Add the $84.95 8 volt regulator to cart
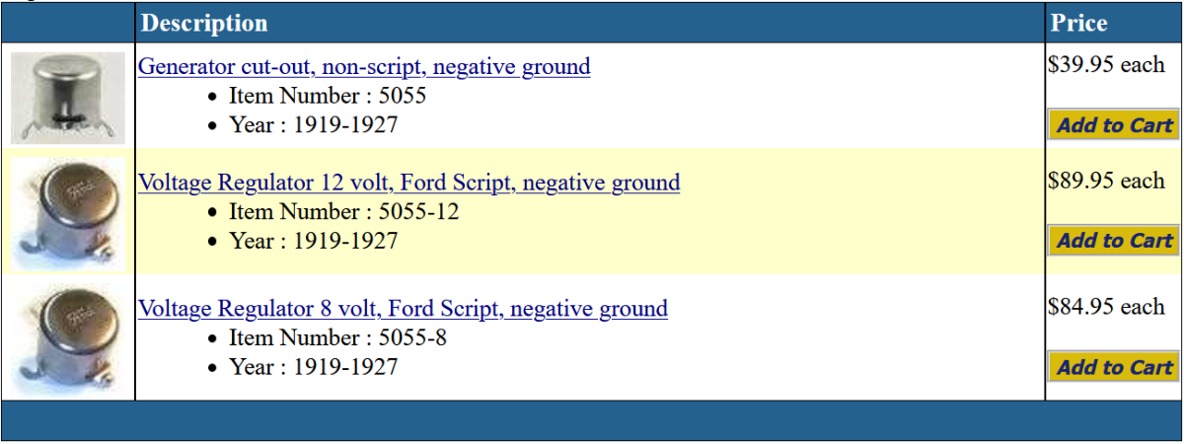The width and height of the screenshot is (1184, 444). click(1114, 367)
